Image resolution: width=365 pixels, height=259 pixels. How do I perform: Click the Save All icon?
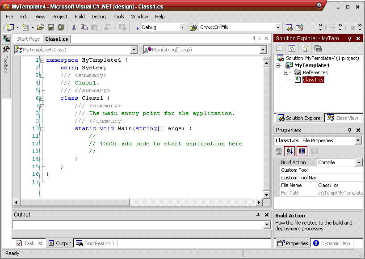pos(61,27)
